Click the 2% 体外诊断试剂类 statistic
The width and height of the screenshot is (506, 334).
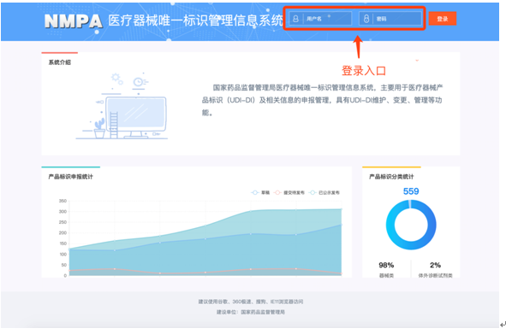435,269
